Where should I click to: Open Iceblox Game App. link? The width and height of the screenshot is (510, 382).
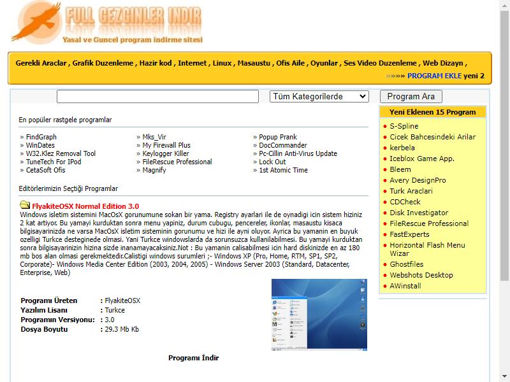tap(422, 159)
